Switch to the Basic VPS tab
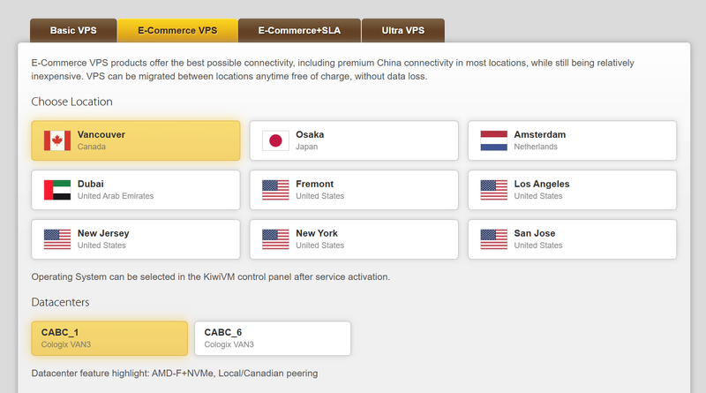This screenshot has width=706, height=393. click(x=73, y=31)
